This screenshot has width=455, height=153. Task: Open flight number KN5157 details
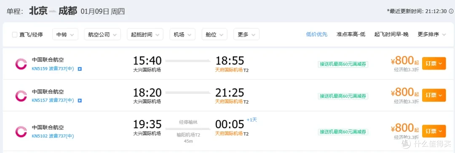[40, 100]
